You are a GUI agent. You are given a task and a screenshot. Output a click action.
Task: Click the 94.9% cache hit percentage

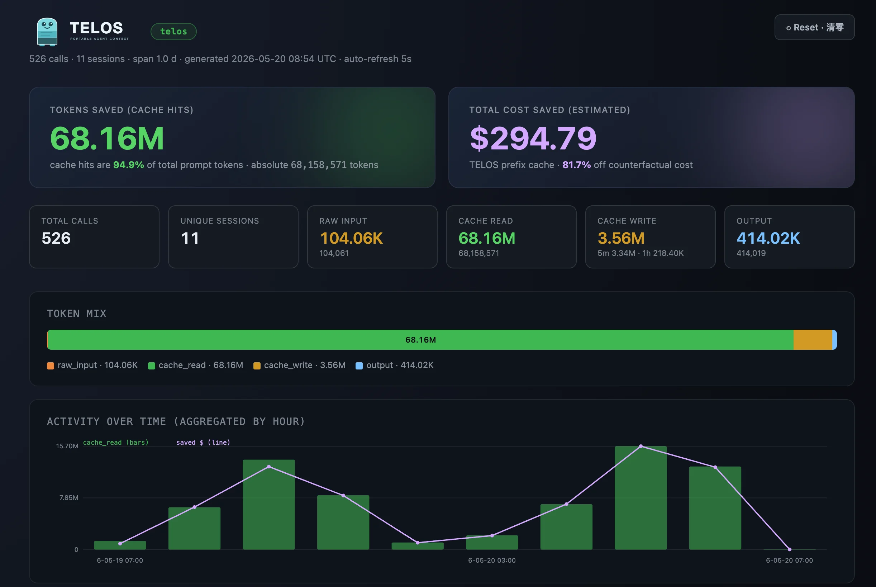point(128,165)
